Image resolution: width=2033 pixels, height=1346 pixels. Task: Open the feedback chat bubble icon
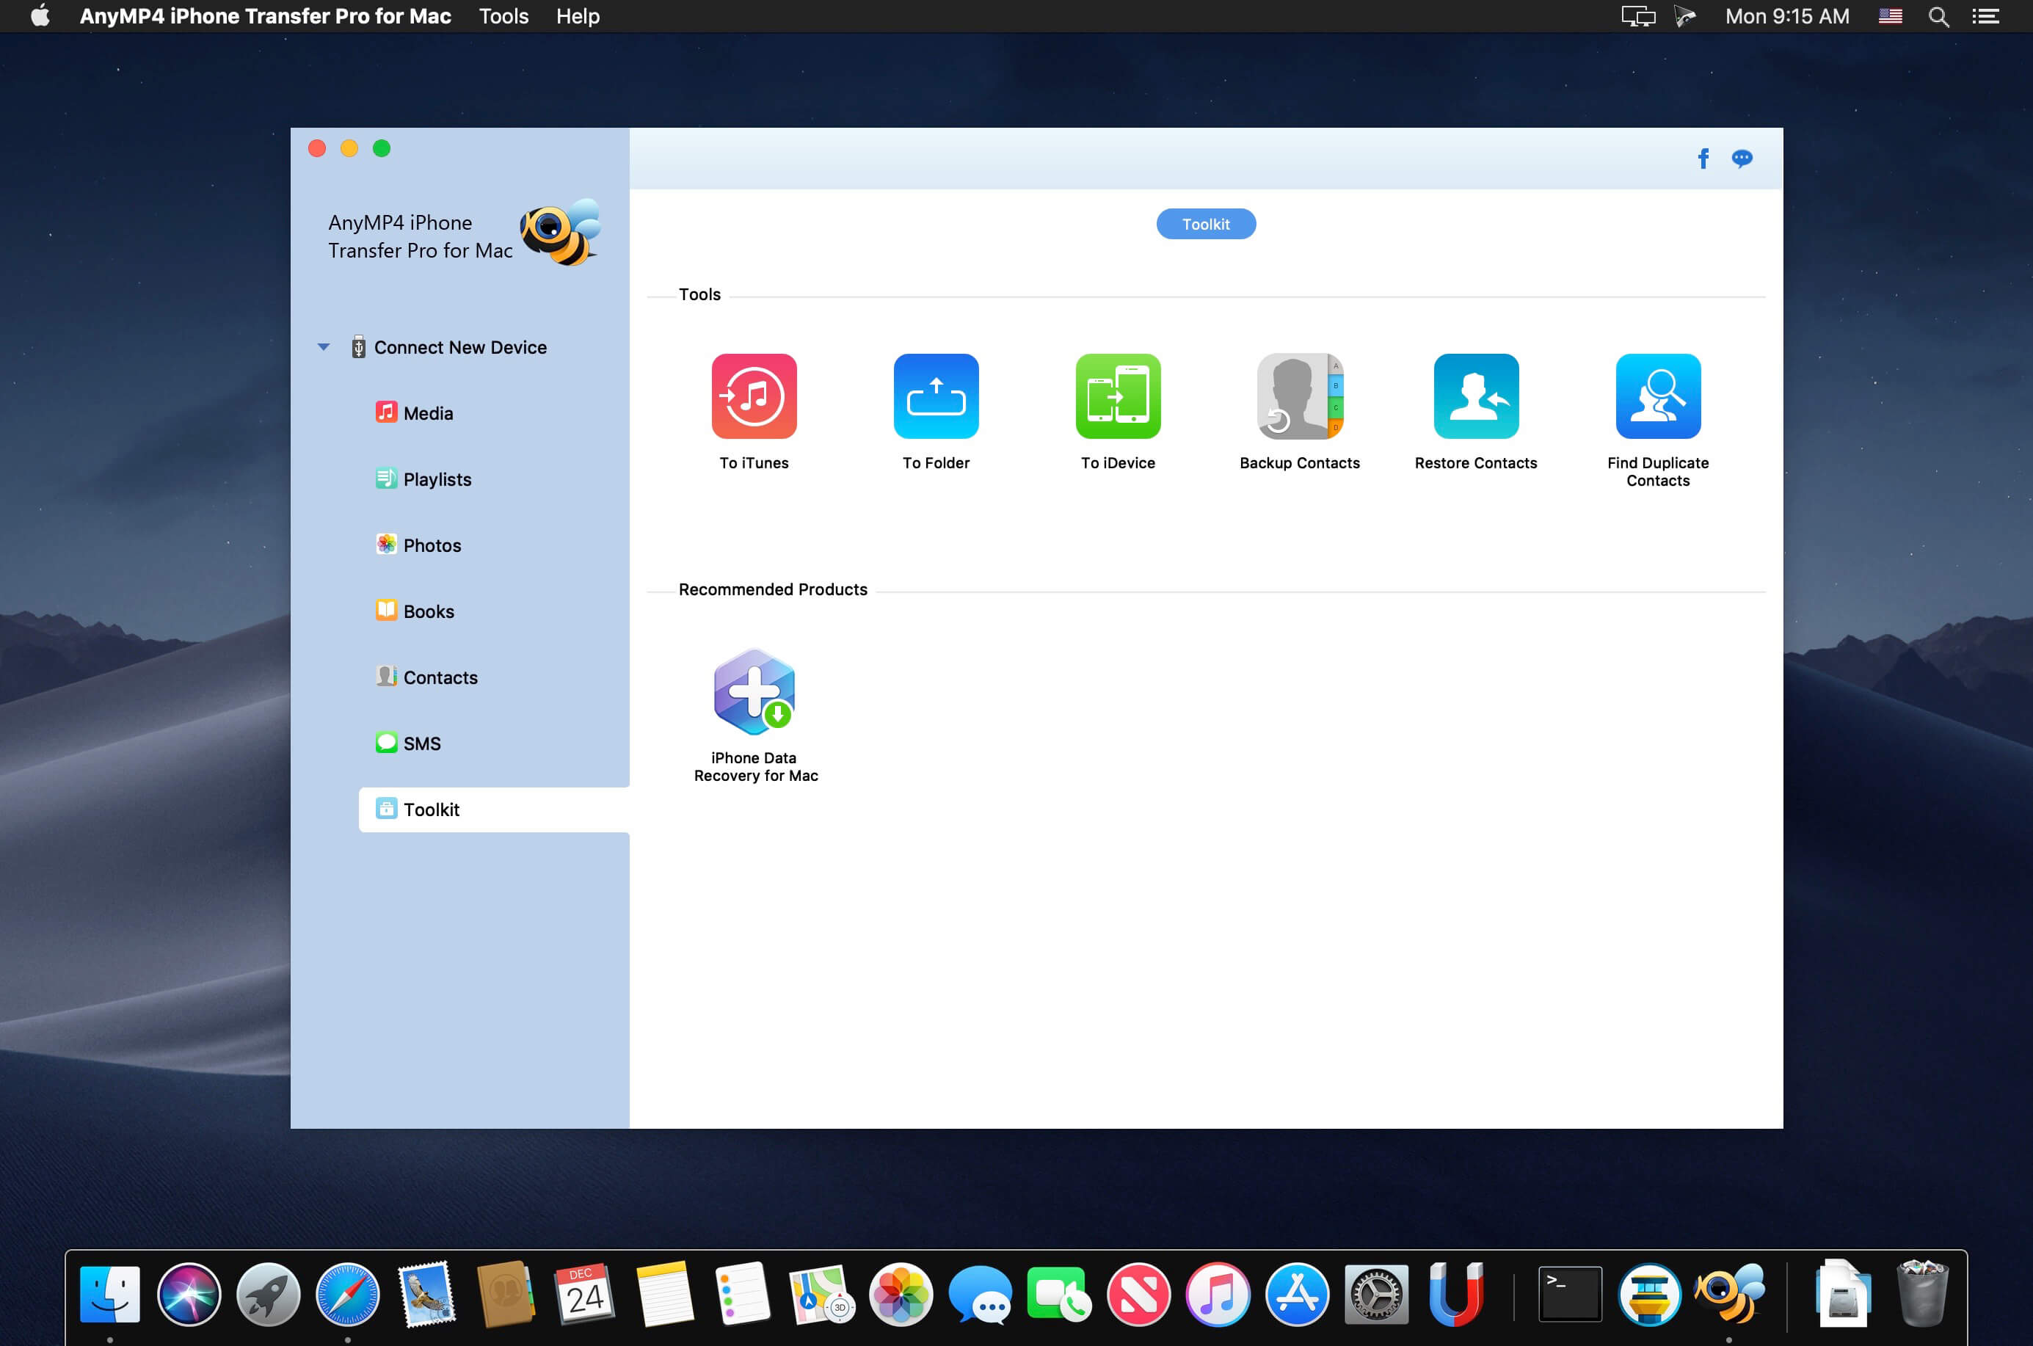pos(1742,158)
